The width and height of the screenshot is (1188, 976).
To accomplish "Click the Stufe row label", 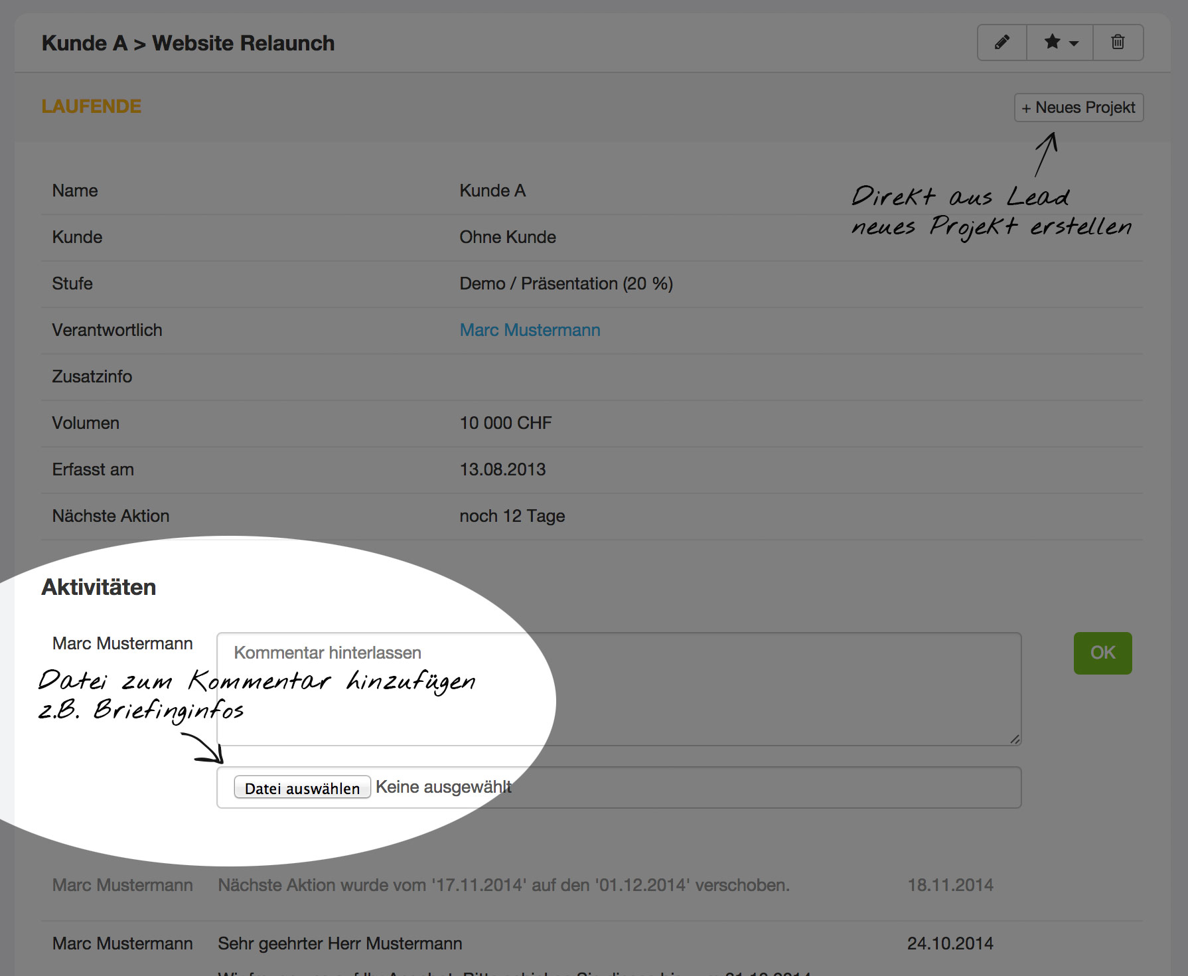I will (72, 284).
